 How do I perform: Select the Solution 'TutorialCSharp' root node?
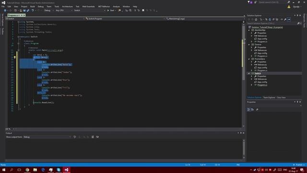click(267, 27)
